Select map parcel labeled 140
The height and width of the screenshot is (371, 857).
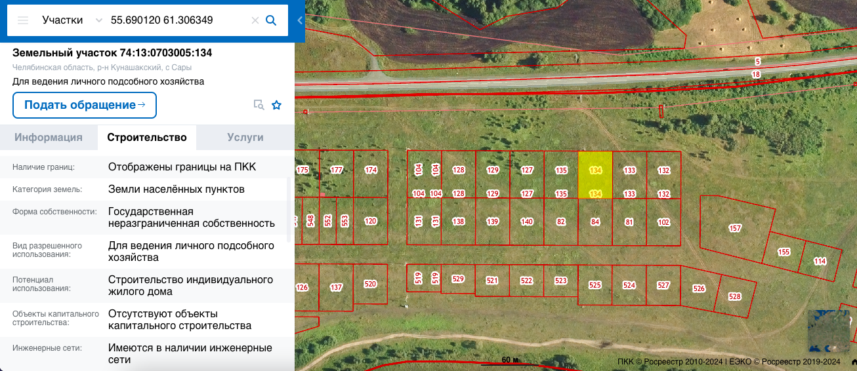coord(527,222)
